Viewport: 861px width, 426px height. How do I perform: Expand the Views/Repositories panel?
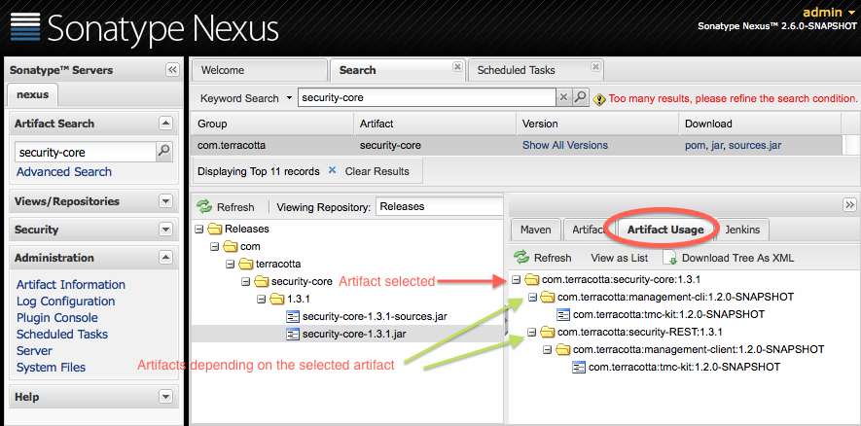[x=165, y=201]
